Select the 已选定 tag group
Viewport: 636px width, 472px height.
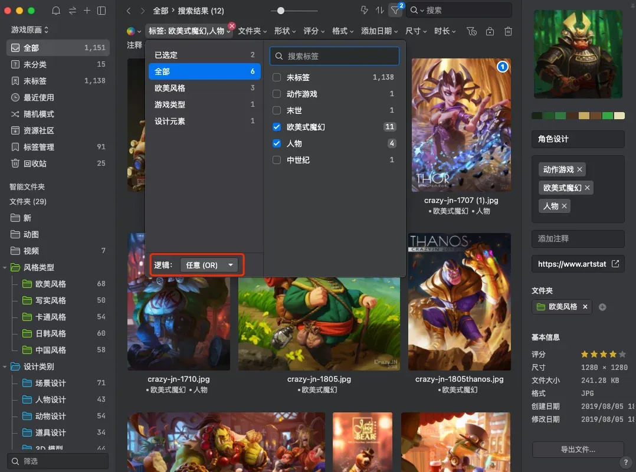[204, 55]
